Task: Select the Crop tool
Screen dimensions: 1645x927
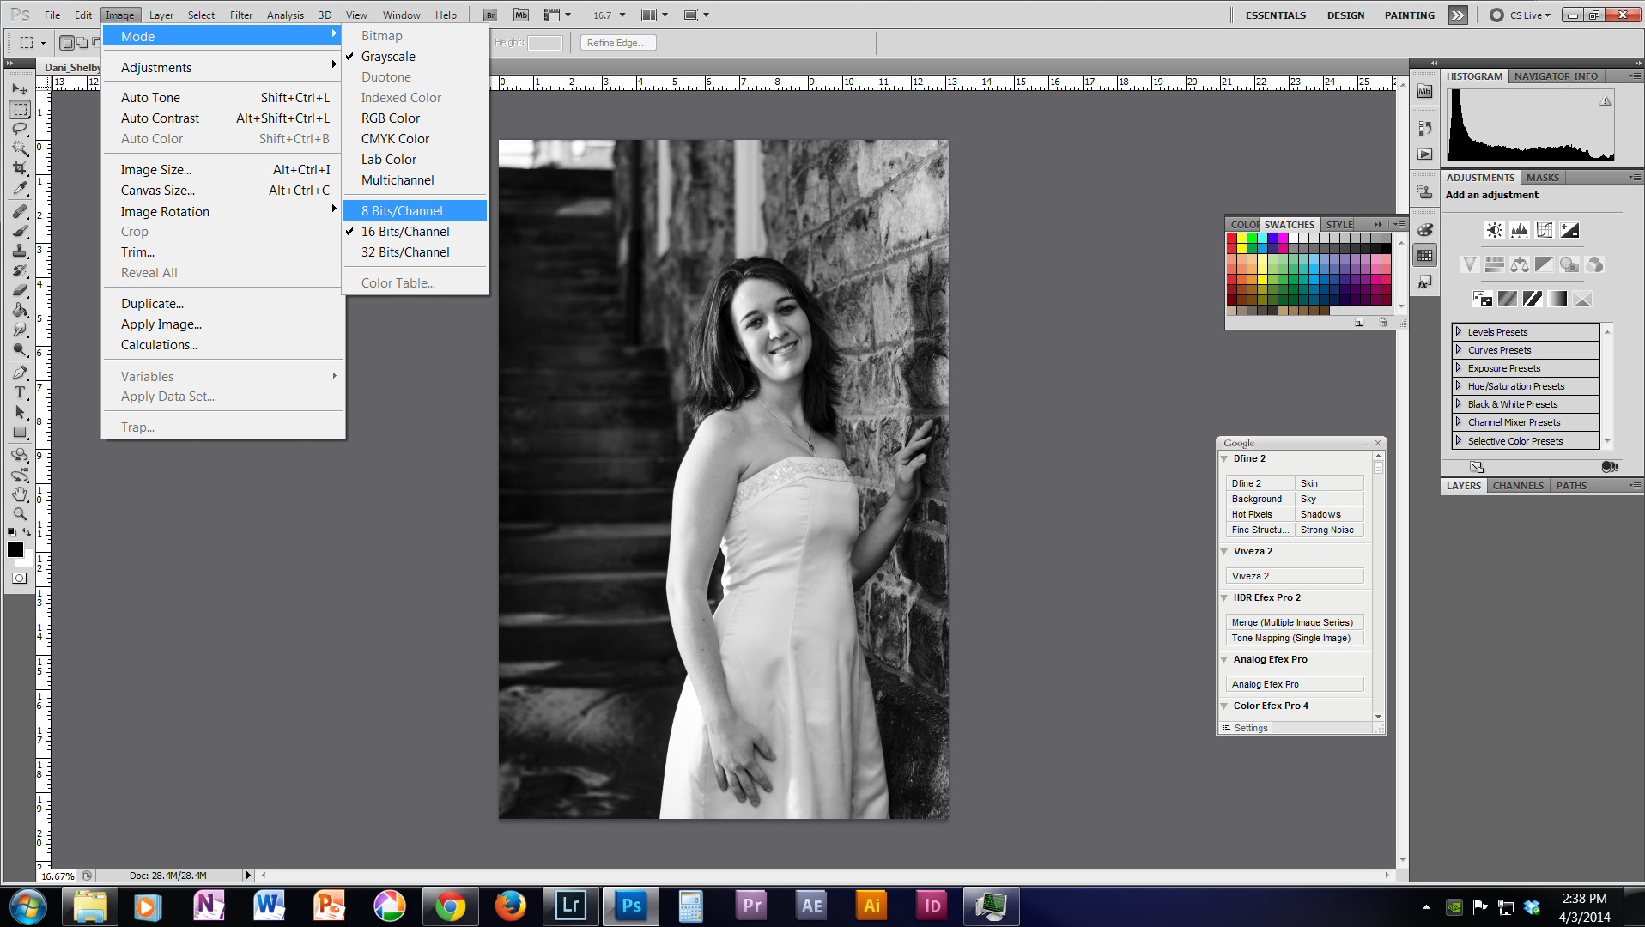Action: (x=20, y=168)
